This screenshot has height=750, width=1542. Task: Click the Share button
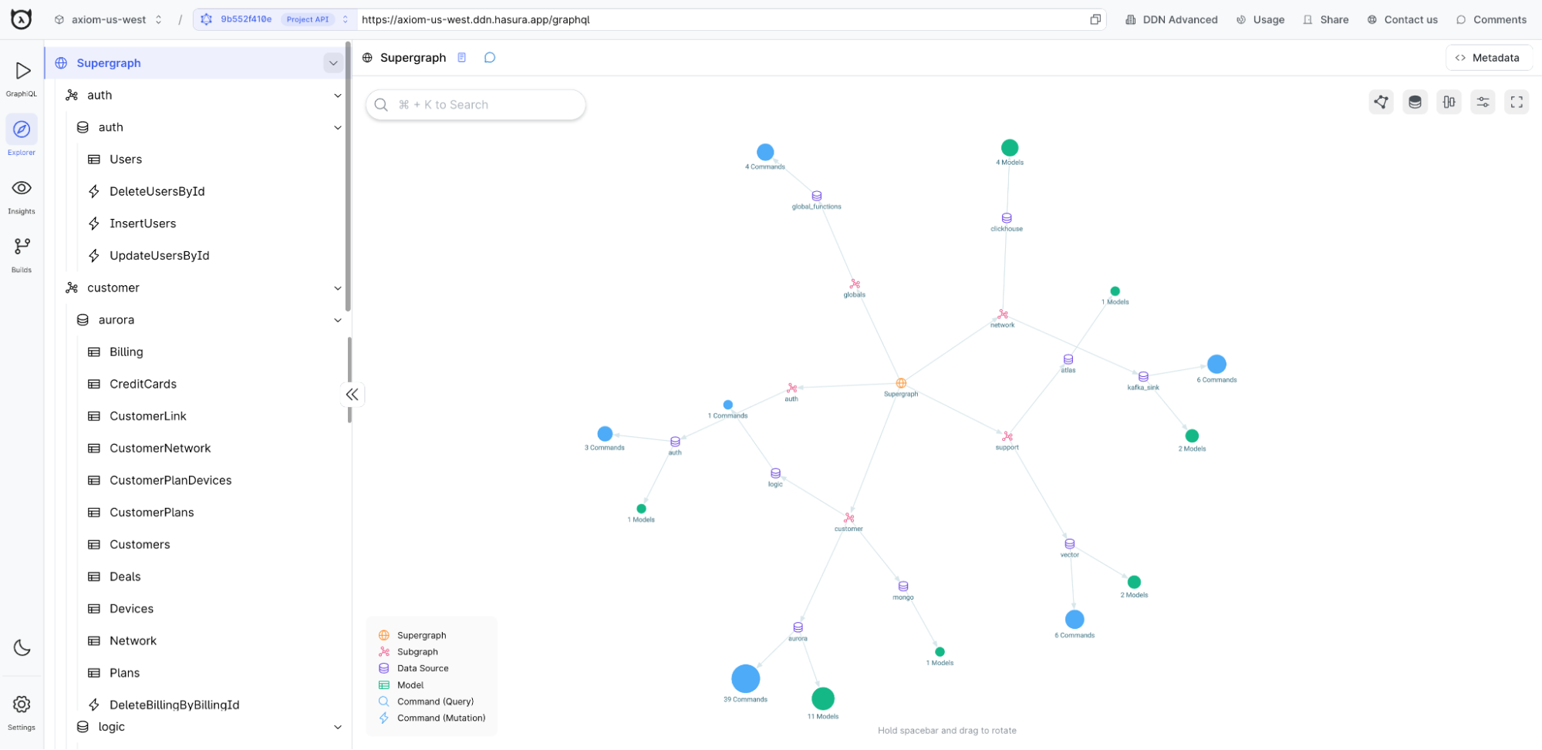tap(1326, 19)
